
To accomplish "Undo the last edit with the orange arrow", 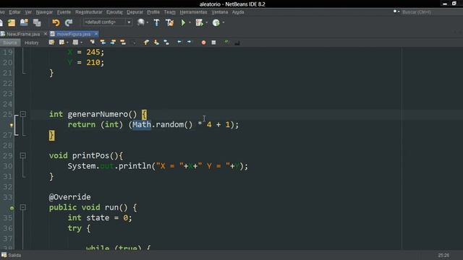I will click(56, 22).
